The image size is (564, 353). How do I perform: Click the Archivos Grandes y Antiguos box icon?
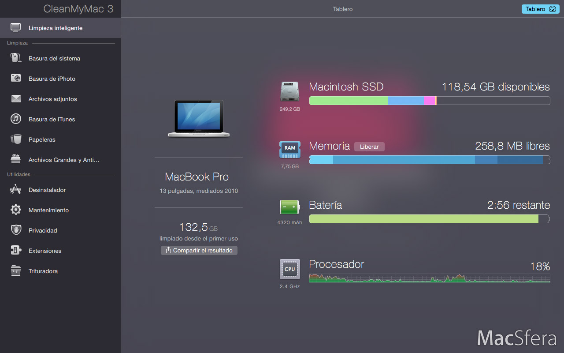[16, 160]
